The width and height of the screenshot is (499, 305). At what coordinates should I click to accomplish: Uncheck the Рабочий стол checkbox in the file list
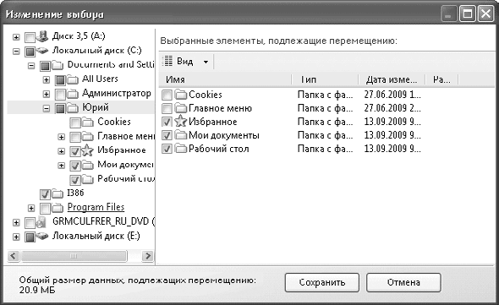(167, 149)
